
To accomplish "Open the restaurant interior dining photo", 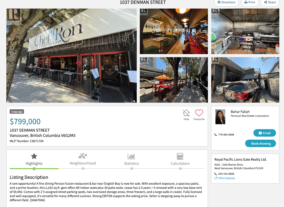I will (174, 31).
